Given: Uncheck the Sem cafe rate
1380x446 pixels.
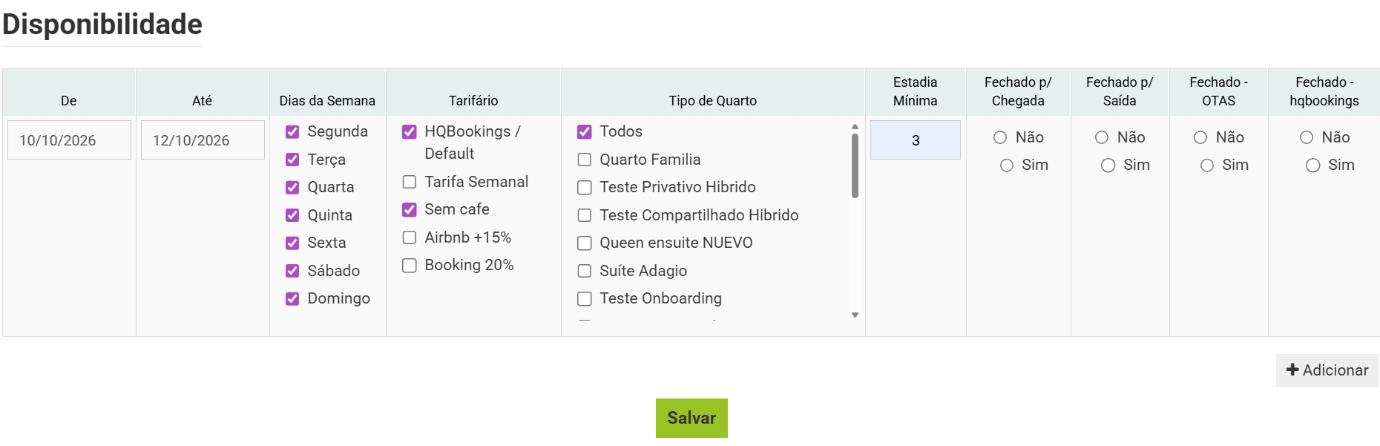Looking at the screenshot, I should [410, 210].
